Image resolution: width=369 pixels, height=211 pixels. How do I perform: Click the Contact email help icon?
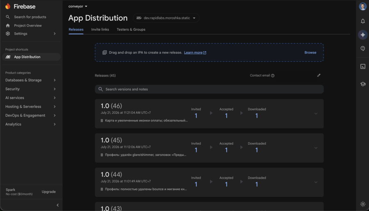(273, 76)
